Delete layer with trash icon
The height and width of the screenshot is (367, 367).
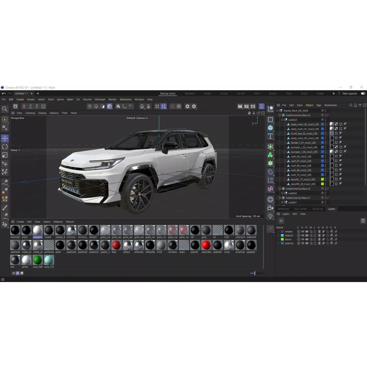coord(363,221)
